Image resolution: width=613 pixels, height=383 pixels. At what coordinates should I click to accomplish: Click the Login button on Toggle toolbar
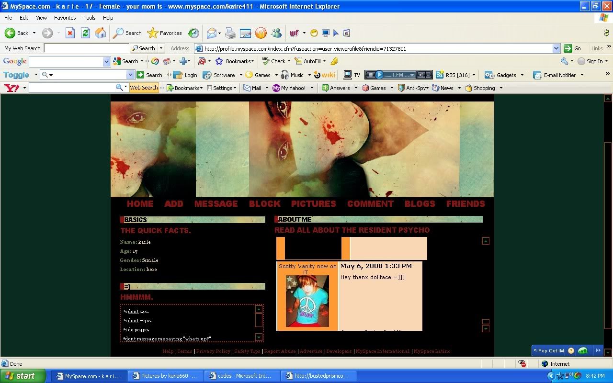click(185, 75)
